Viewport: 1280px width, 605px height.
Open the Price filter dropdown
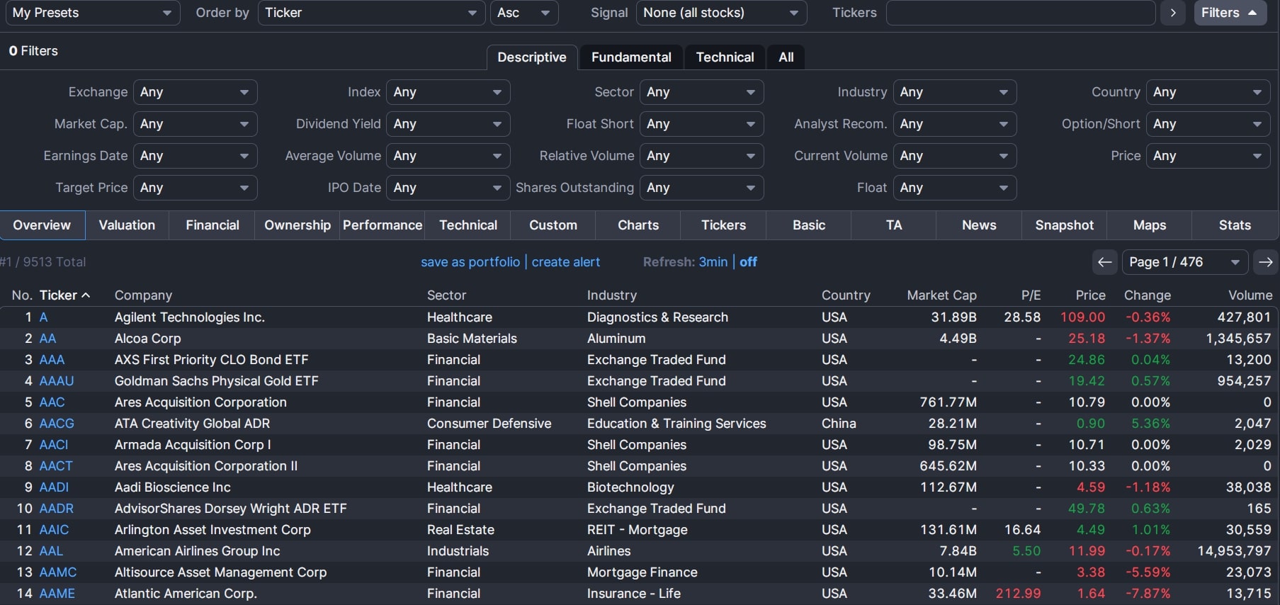click(1208, 156)
